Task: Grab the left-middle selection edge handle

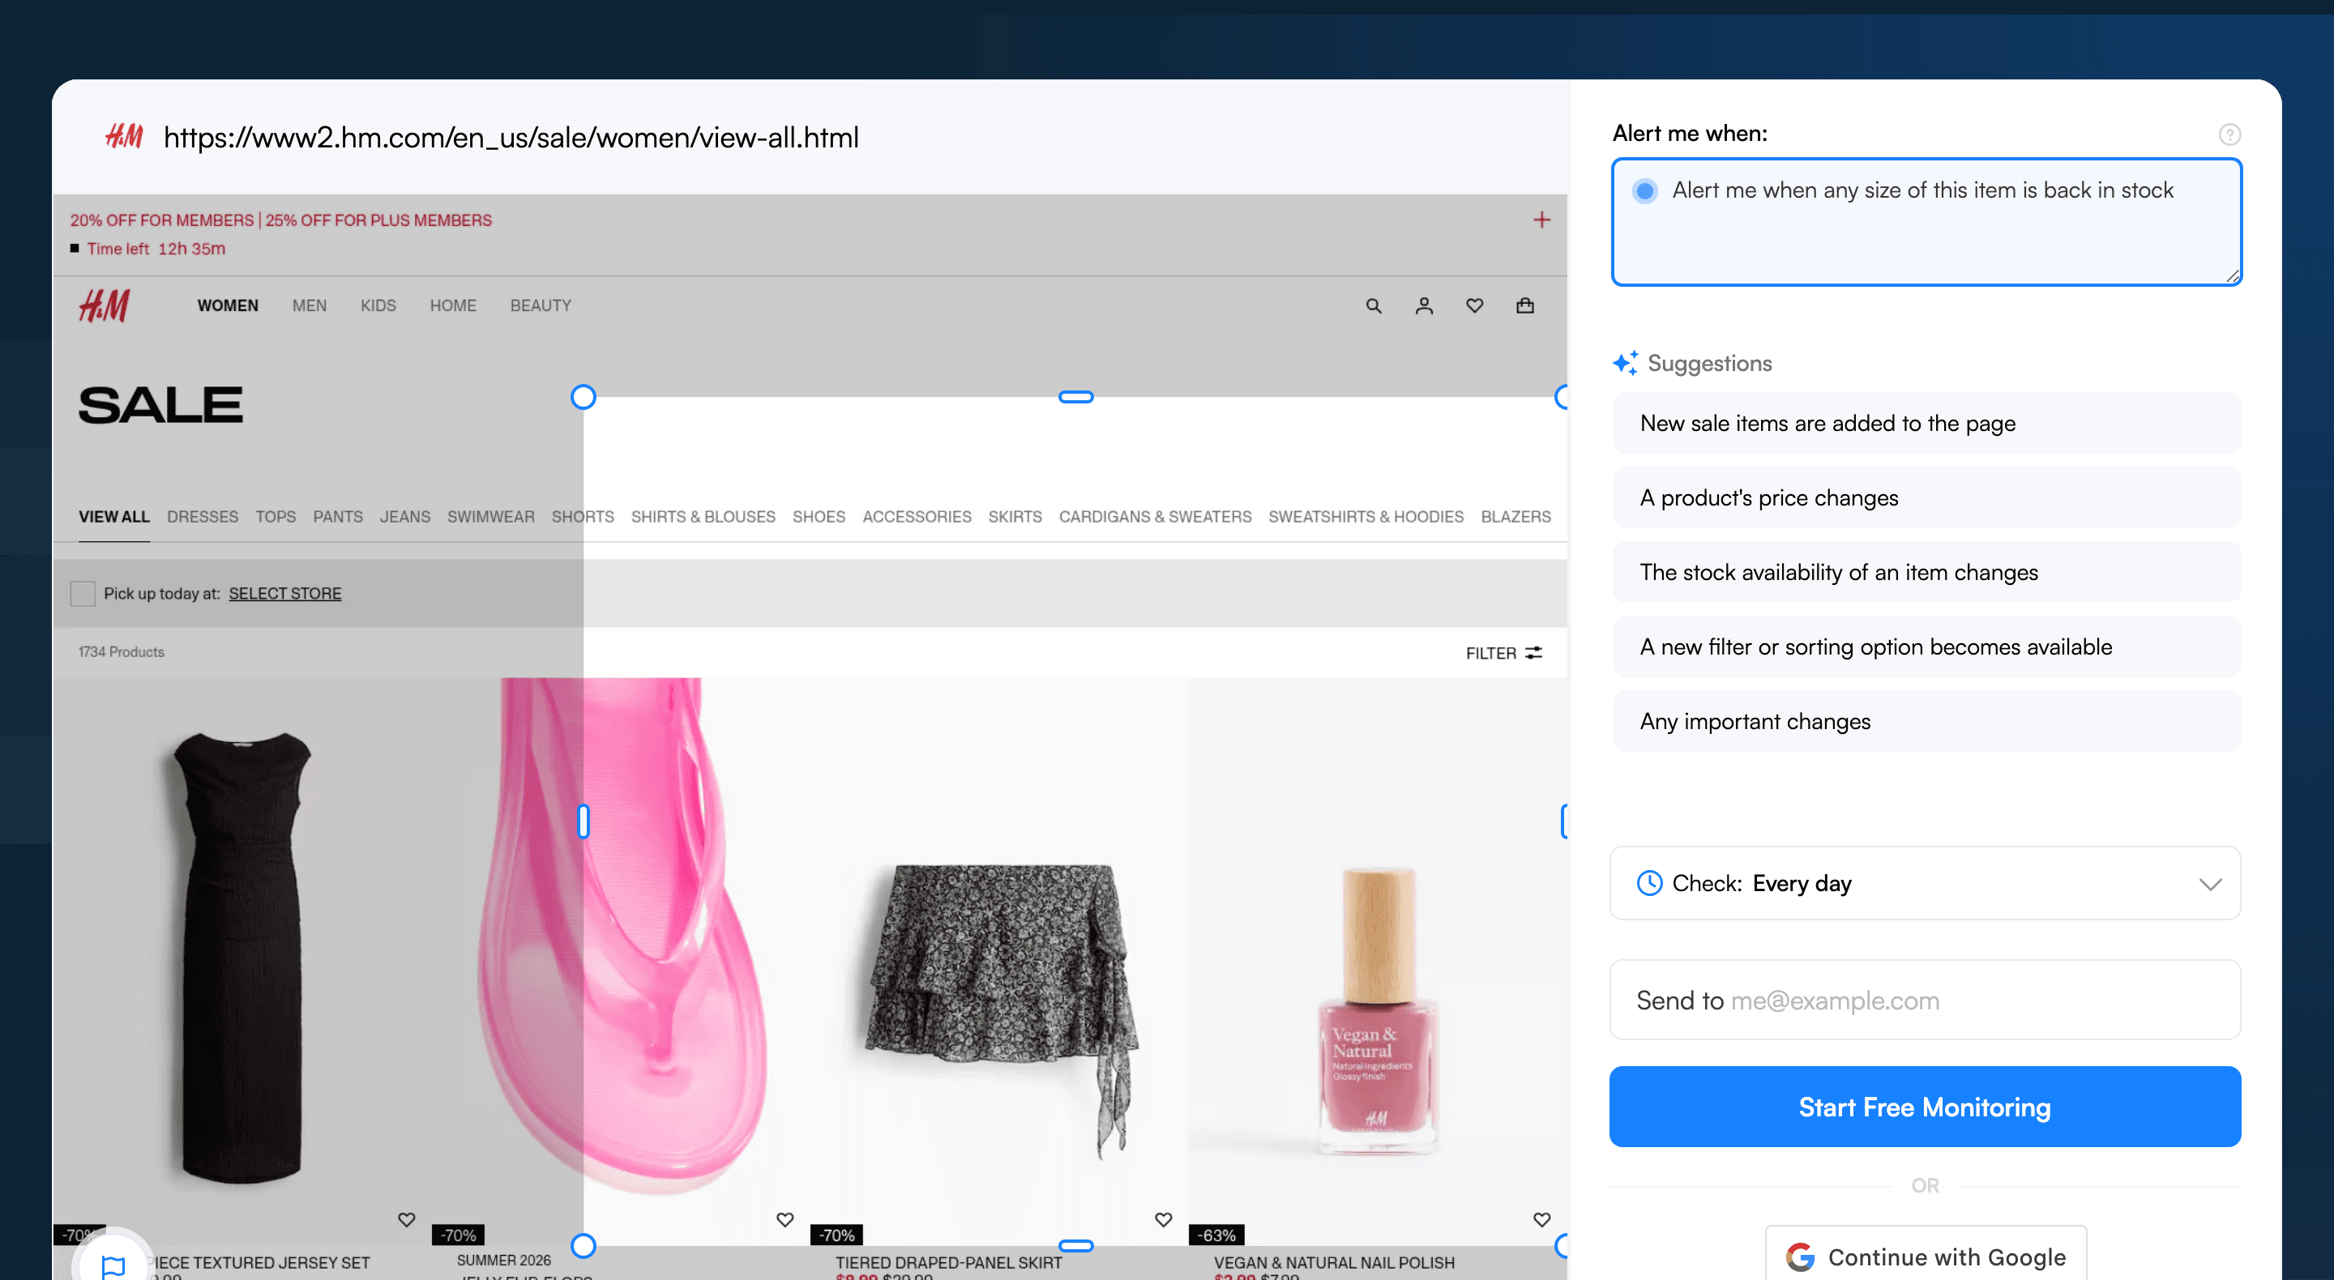Action: (x=583, y=821)
